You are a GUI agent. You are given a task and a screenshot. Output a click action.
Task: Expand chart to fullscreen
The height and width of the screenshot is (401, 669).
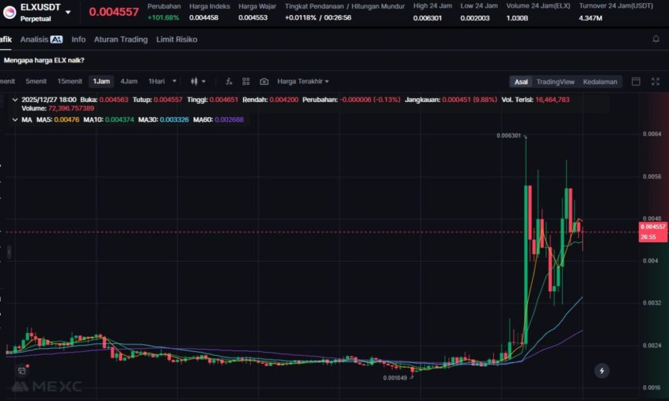tap(655, 82)
